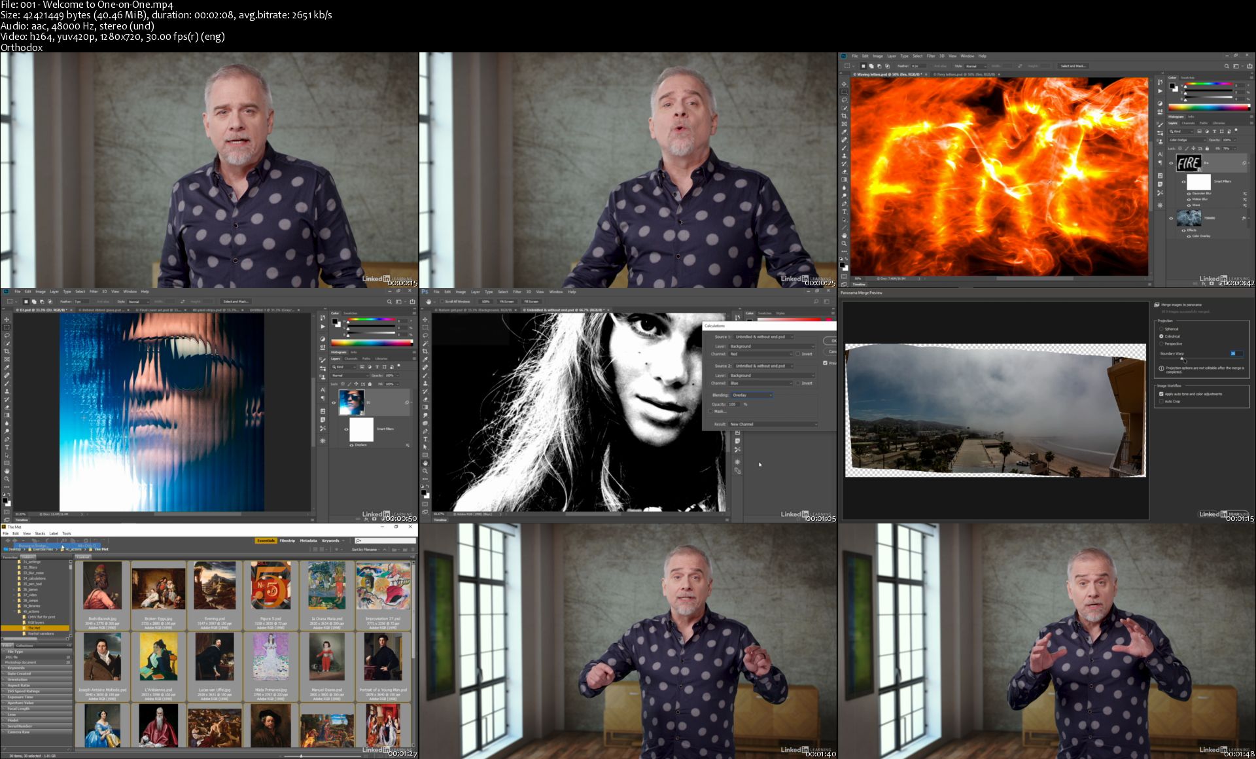Screen dimensions: 1256x759
Task: Click the Essentials workspace button in Bridge
Action: [x=266, y=540]
